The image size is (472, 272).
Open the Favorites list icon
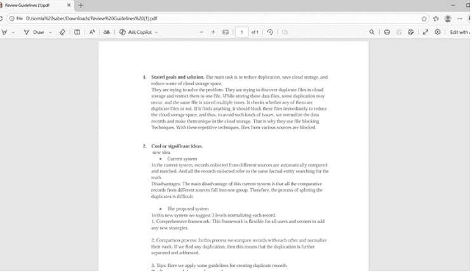(436, 18)
